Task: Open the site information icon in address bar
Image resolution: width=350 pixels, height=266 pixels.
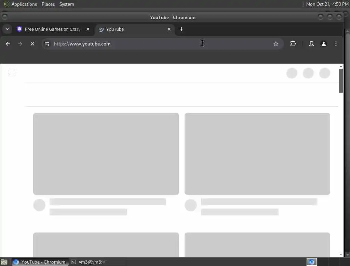Action: (47, 44)
